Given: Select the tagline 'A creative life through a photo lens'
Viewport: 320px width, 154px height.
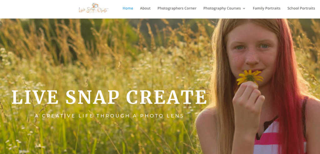Looking at the screenshot, I should tap(109, 116).
